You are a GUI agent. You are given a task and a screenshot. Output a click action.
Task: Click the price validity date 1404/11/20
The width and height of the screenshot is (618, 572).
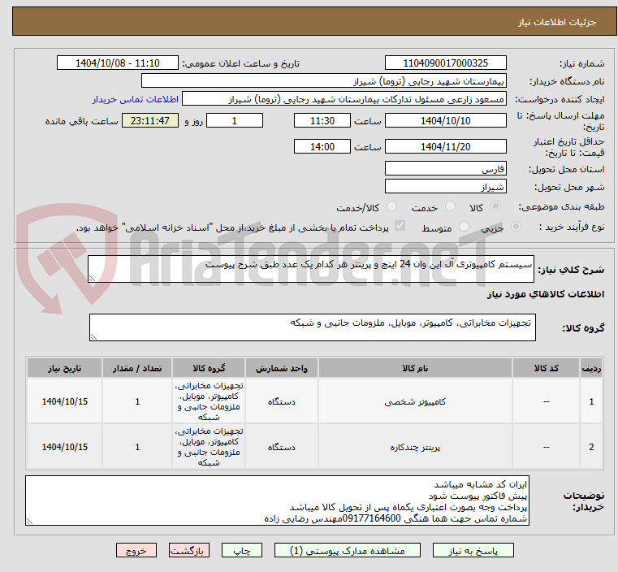pos(445,146)
